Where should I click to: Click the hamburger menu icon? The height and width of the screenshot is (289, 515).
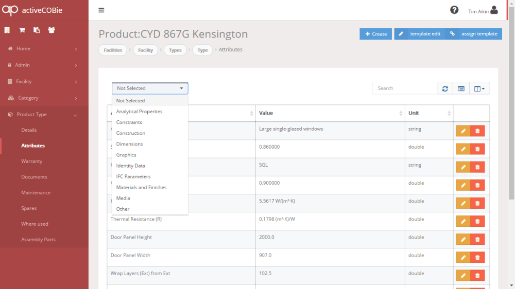pyautogui.click(x=101, y=10)
